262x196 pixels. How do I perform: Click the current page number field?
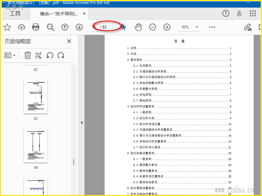tap(94, 27)
